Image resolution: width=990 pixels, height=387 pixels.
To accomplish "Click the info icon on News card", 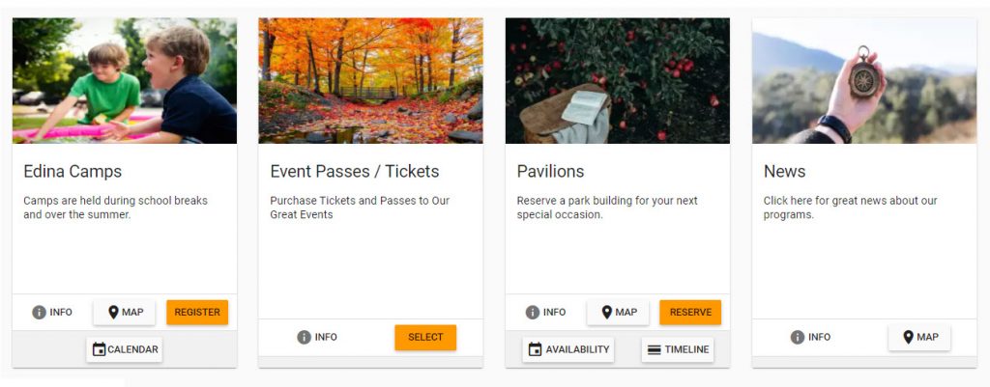I will pyautogui.click(x=798, y=338).
